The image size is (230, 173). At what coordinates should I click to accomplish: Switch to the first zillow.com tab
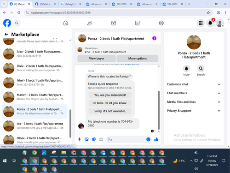96,4
